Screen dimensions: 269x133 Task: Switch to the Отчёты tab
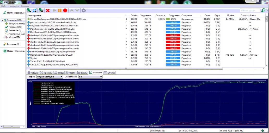click(109, 73)
